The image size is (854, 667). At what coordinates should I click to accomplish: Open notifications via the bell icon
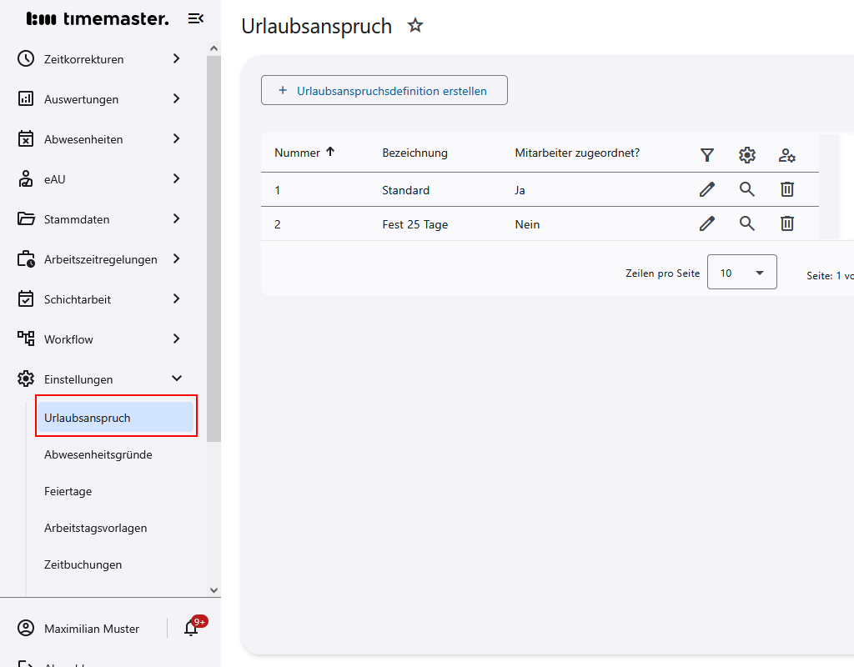190,628
